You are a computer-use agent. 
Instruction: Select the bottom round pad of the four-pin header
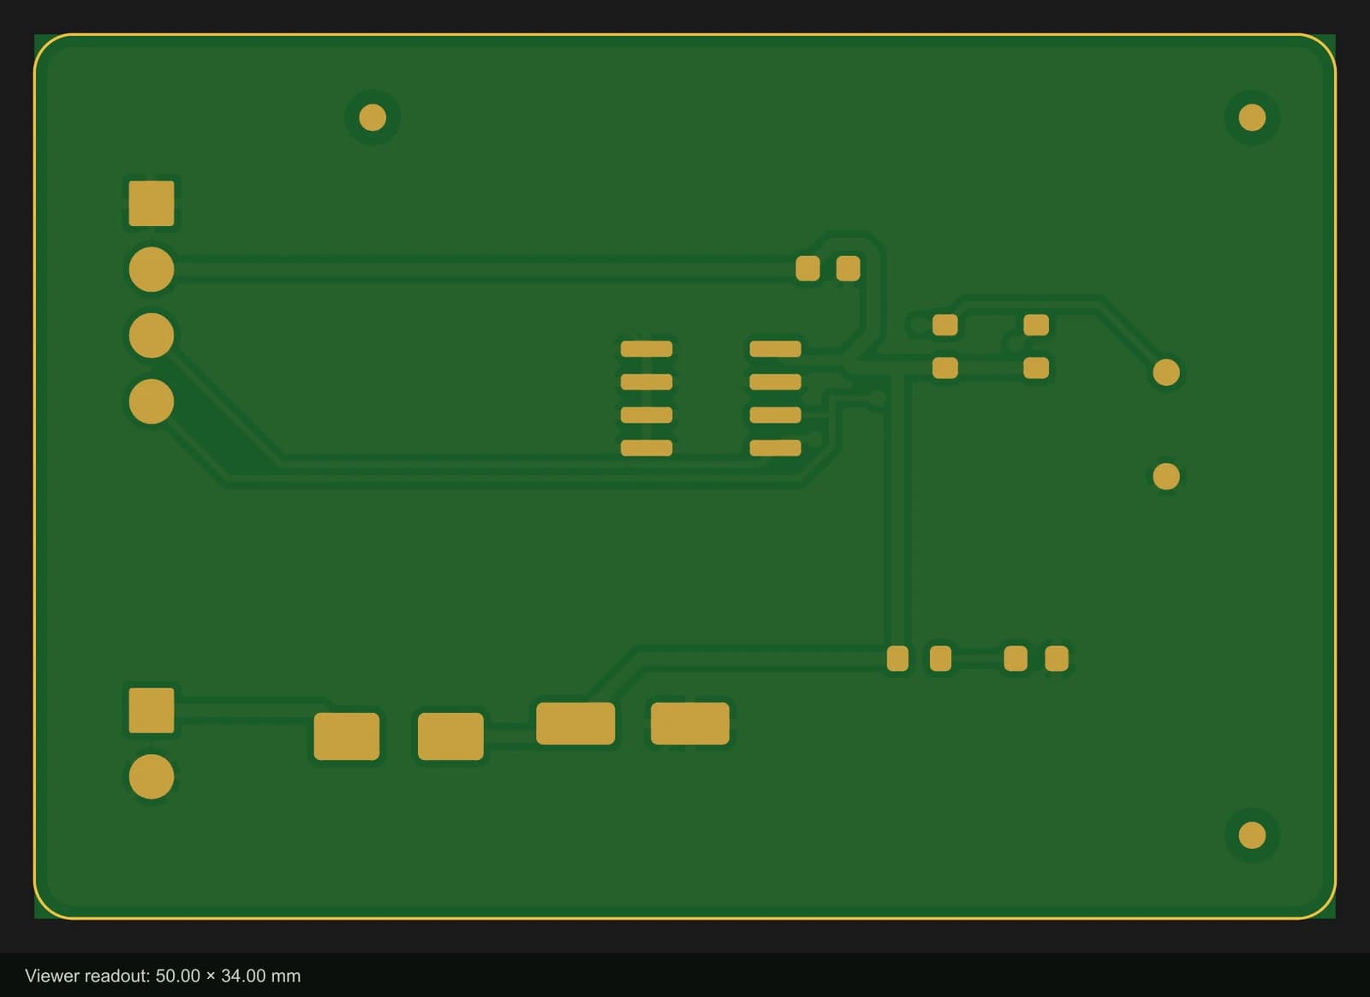152,401
